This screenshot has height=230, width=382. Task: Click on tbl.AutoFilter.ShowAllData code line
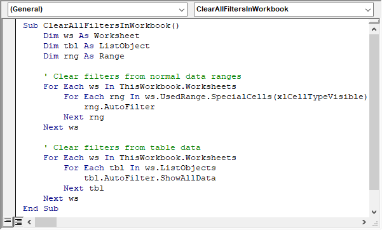[150, 178]
